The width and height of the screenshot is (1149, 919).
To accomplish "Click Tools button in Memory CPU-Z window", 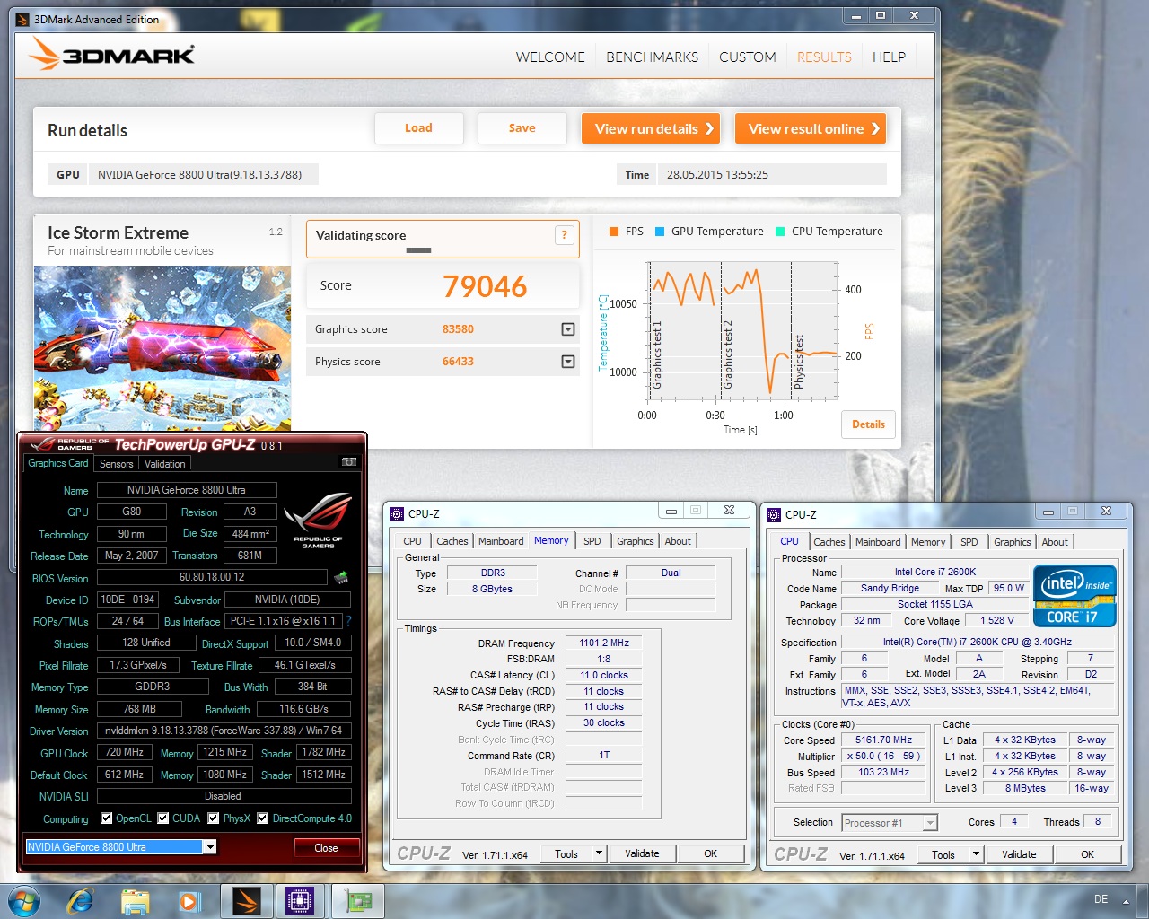I will [566, 853].
